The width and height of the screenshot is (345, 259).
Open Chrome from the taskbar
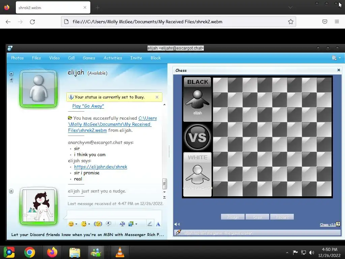point(30,252)
